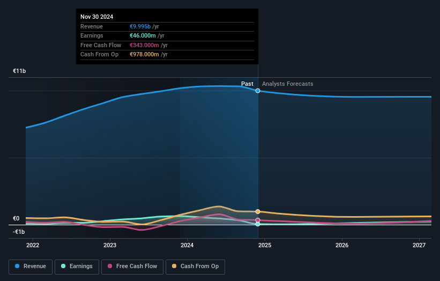This screenshot has width=440, height=281.
Task: Click the €46.000m earnings value
Action: pos(143,35)
